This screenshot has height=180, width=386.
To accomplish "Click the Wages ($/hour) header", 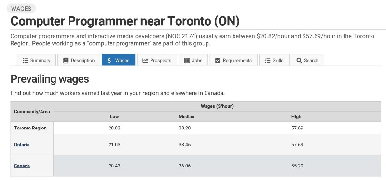I will pyautogui.click(x=217, y=106).
